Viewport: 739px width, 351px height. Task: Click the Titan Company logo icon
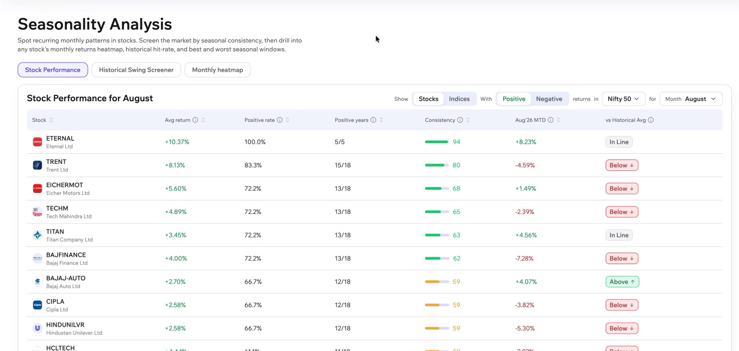tap(37, 235)
